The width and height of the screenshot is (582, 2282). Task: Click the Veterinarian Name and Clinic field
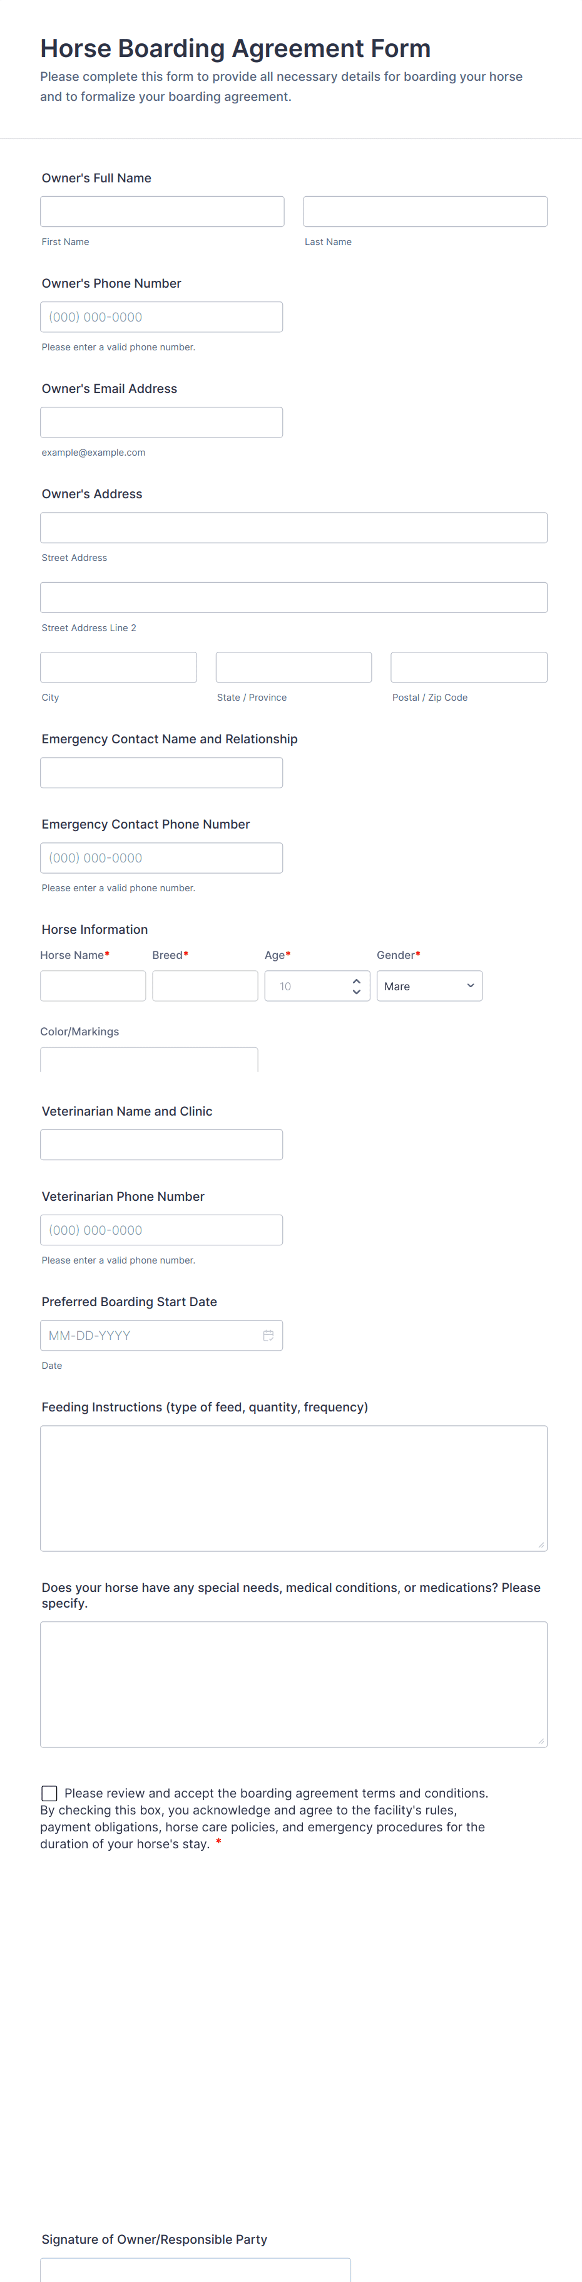[x=161, y=1144]
